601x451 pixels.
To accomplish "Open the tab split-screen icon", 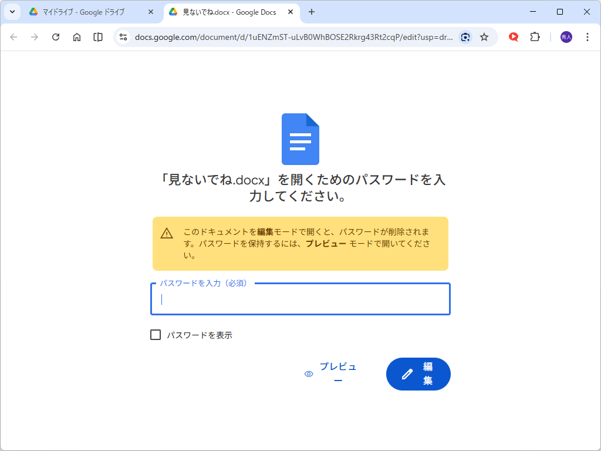I will (97, 36).
